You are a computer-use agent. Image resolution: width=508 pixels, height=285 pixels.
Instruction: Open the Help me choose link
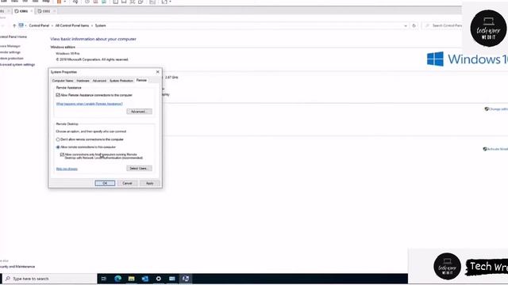67,169
